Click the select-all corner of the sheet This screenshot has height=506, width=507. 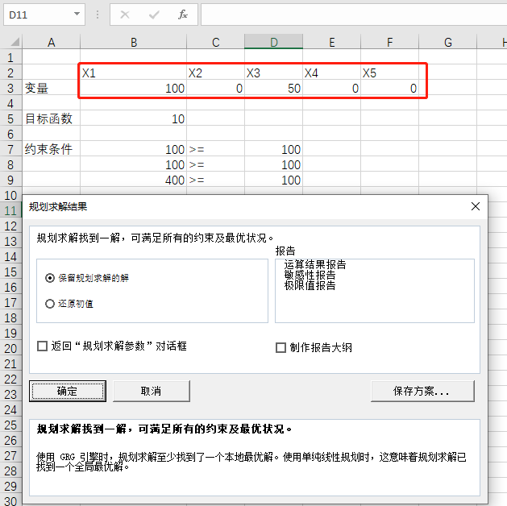(10, 43)
